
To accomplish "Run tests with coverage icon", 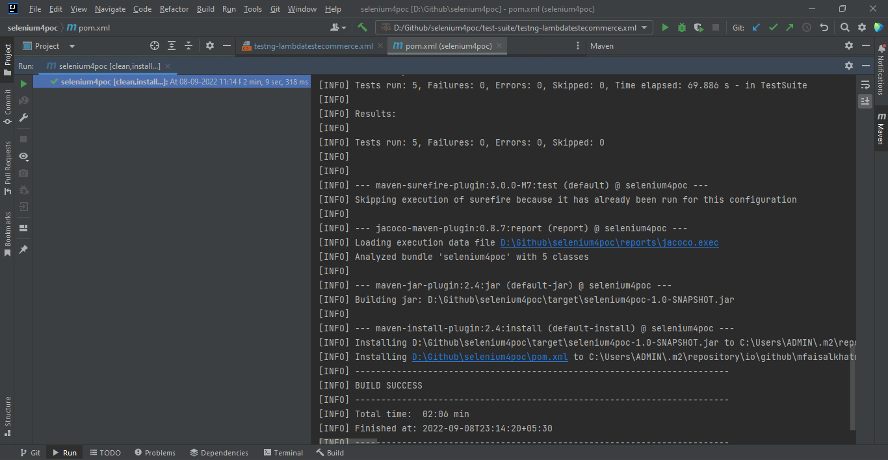I will coord(697,27).
